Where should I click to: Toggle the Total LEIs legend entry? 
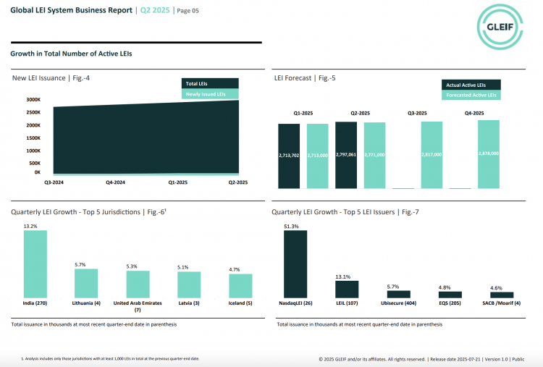click(209, 84)
